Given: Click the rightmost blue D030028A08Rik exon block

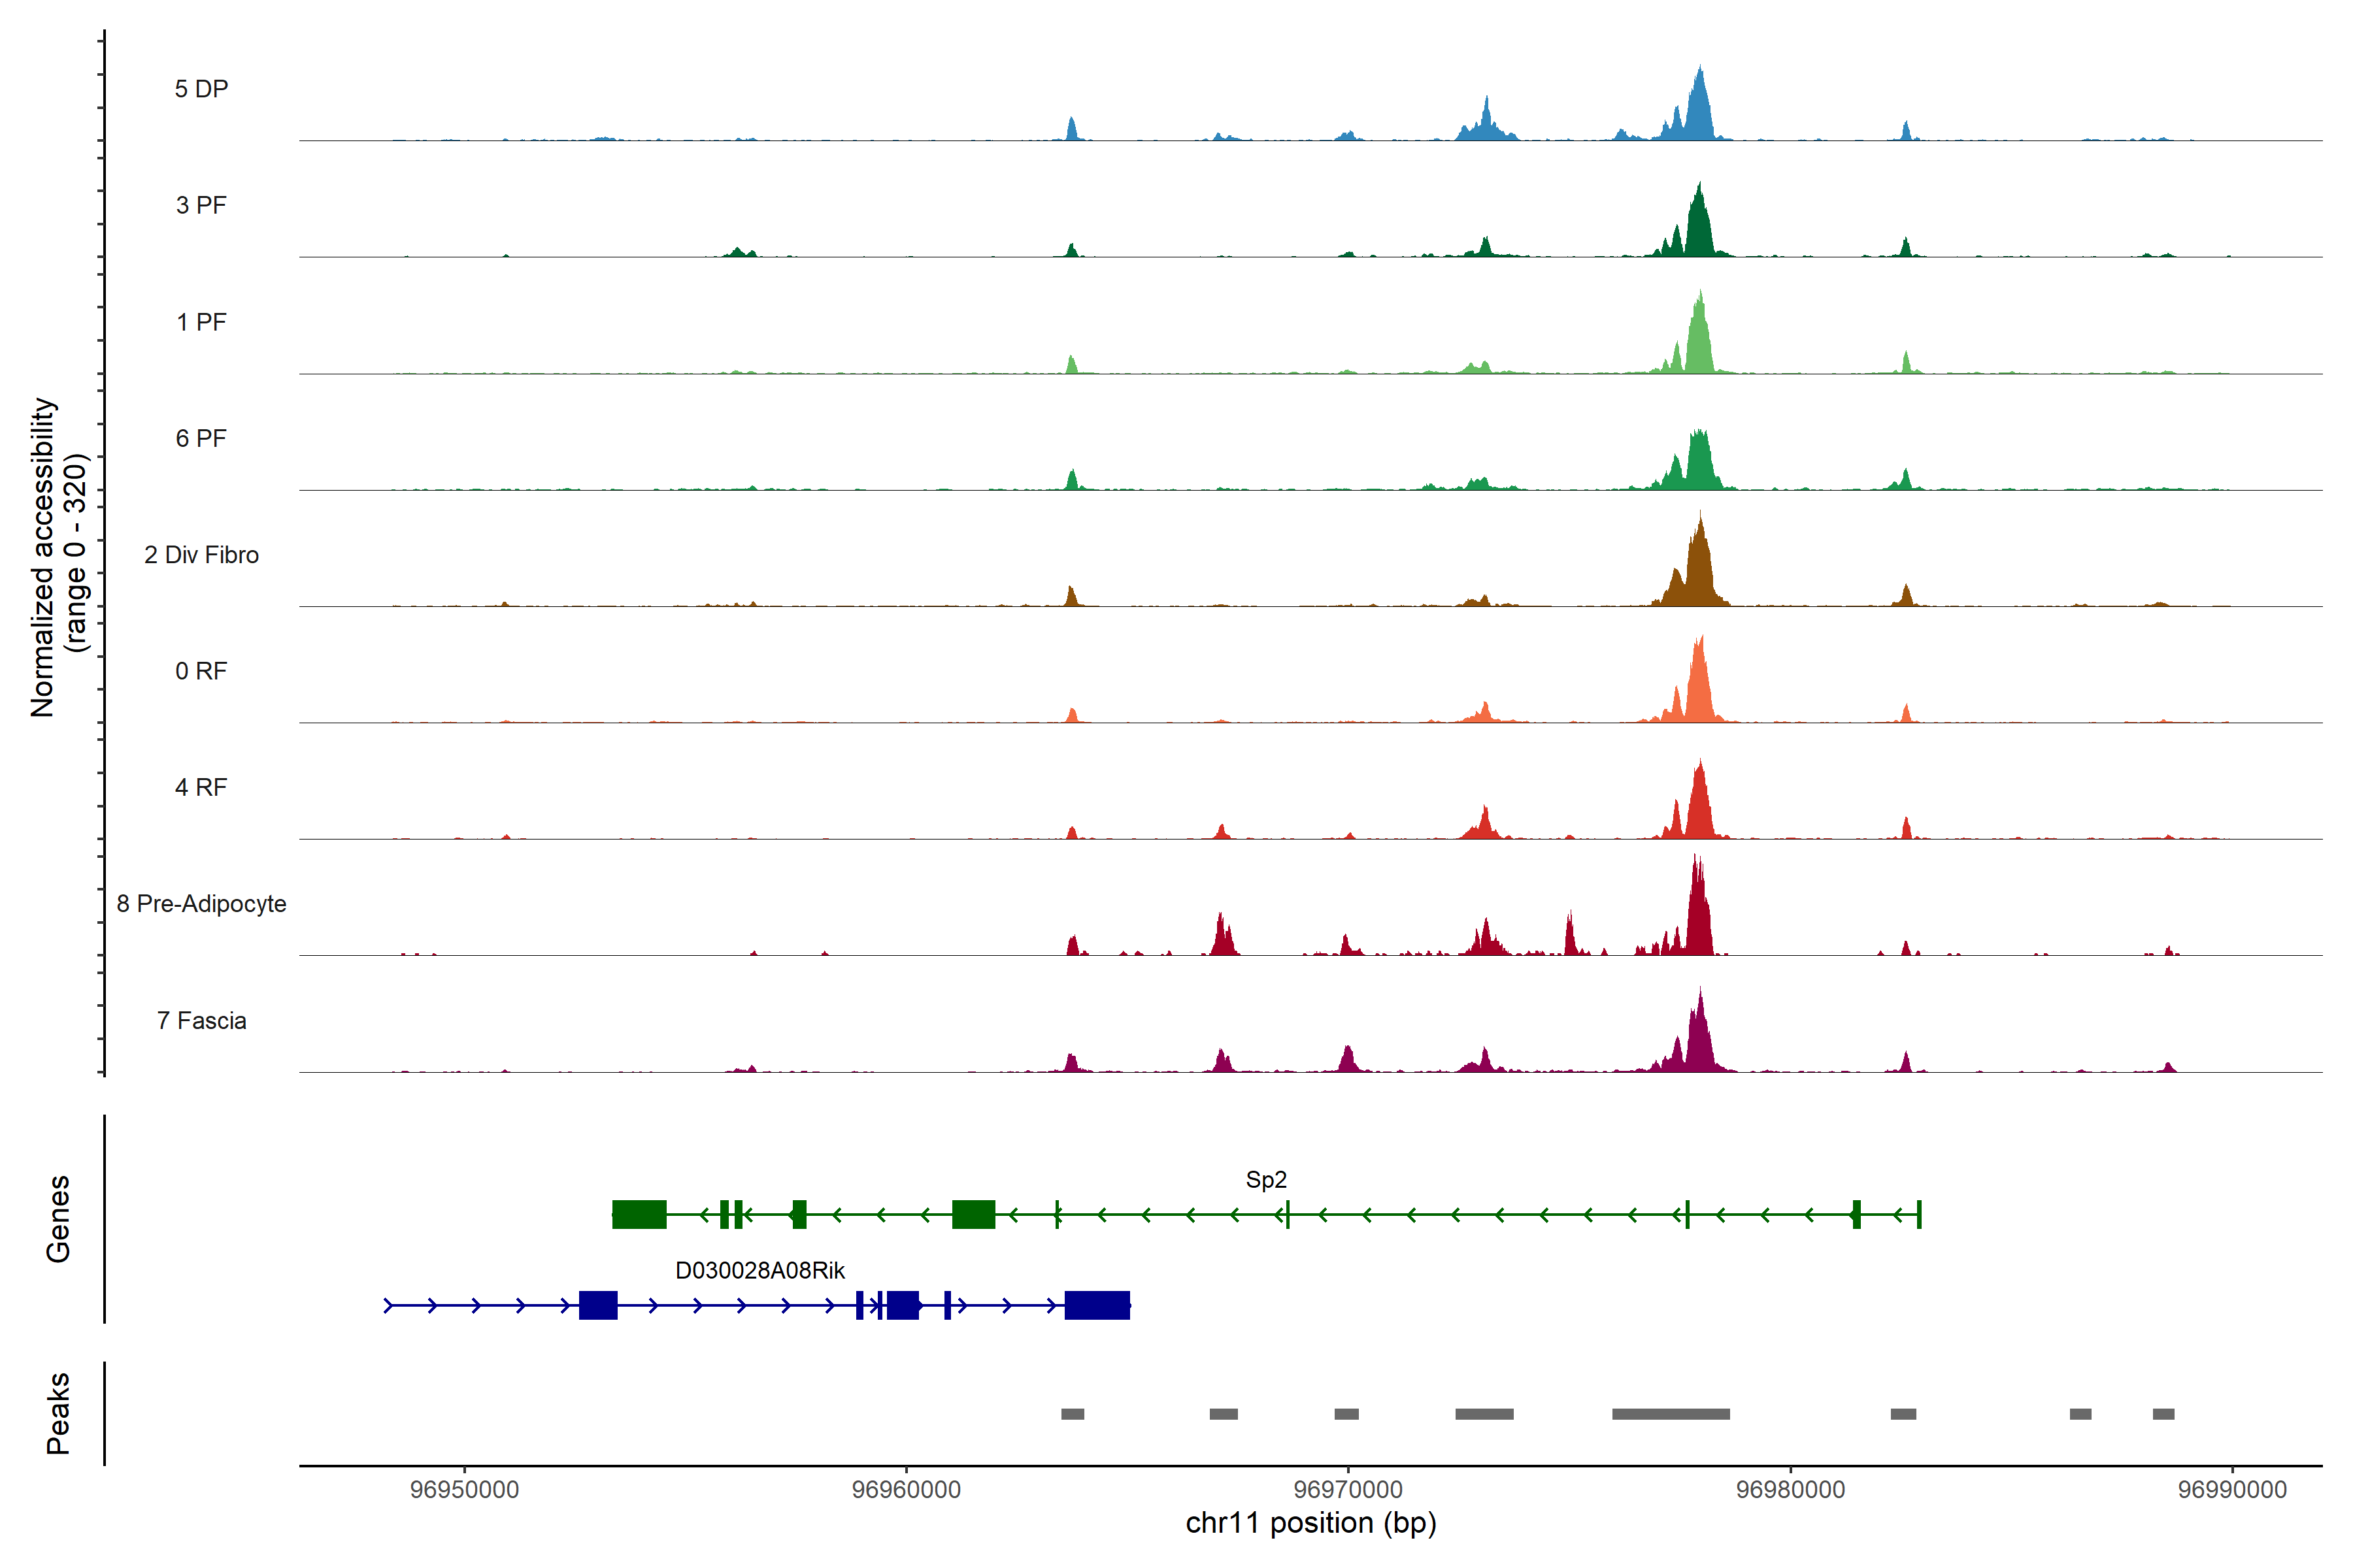Looking at the screenshot, I should [1097, 1306].
